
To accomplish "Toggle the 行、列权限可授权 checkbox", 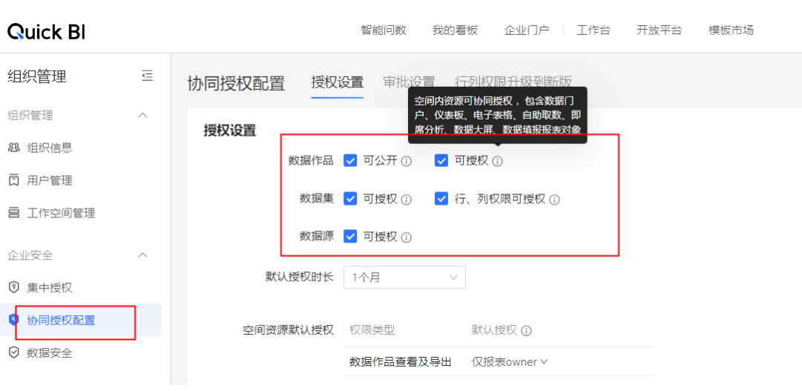I will [x=441, y=199].
